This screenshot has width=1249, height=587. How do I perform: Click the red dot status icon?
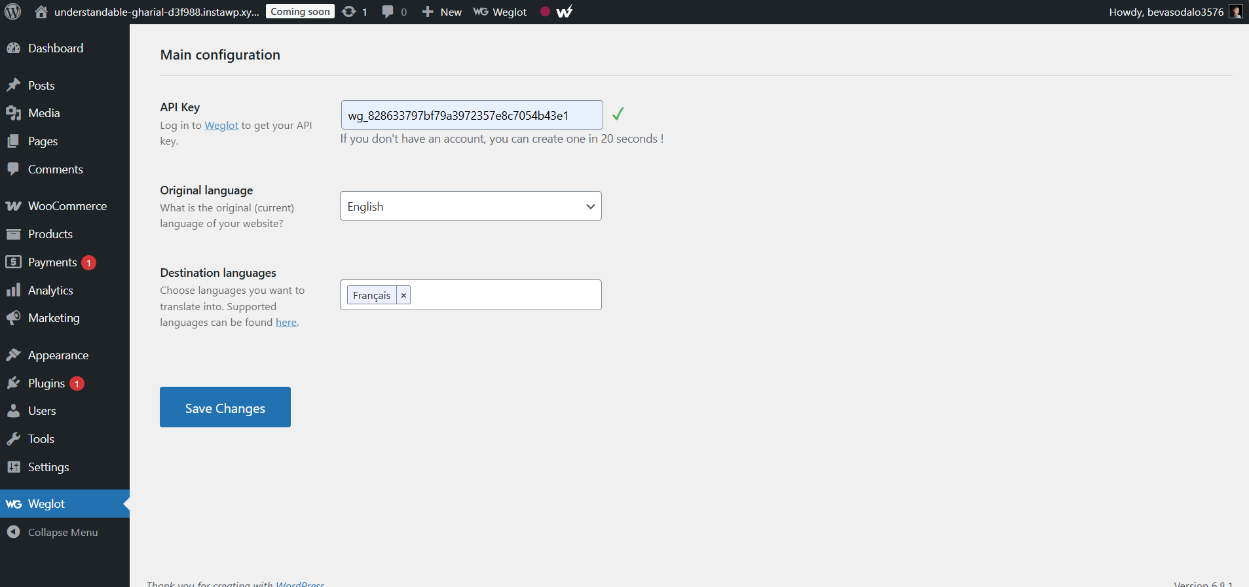pos(545,12)
